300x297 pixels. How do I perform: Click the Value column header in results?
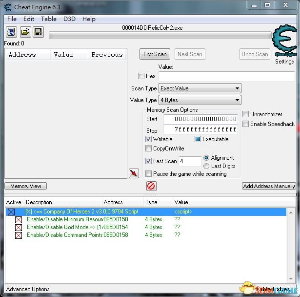(x=69, y=55)
